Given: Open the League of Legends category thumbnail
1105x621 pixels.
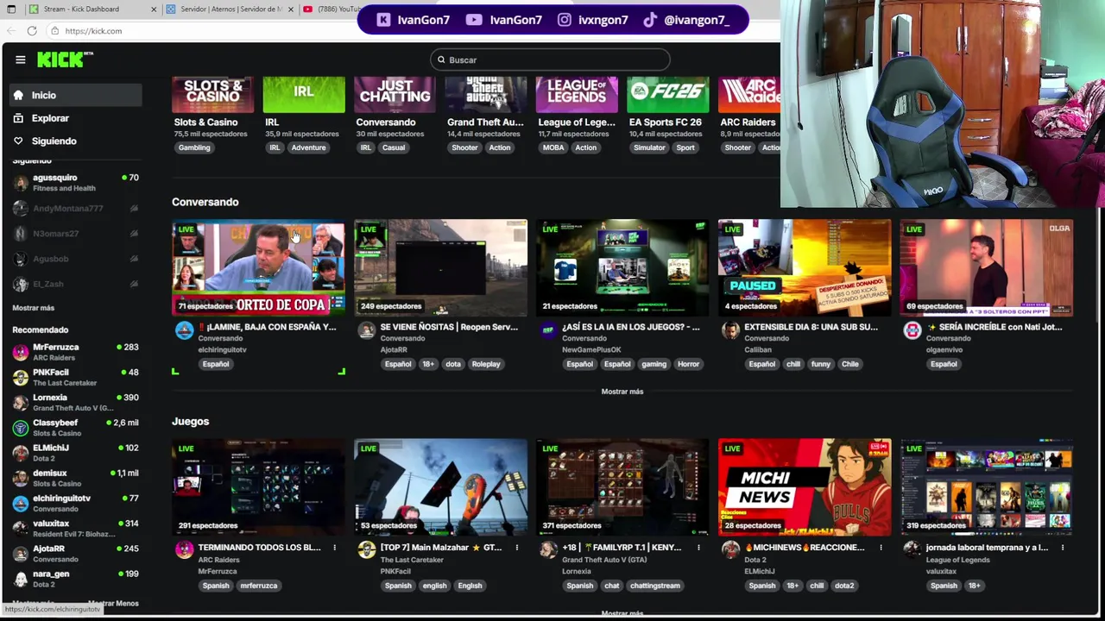Looking at the screenshot, I should click(577, 95).
